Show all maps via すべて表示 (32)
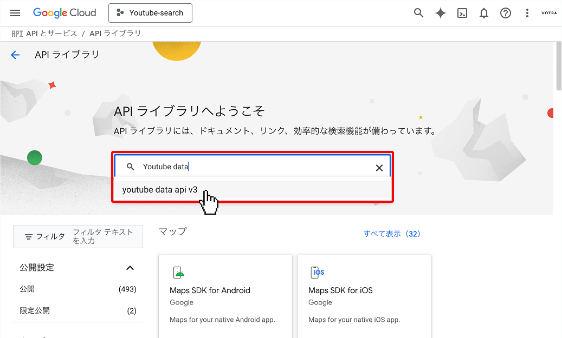This screenshot has width=562, height=338. (x=392, y=234)
